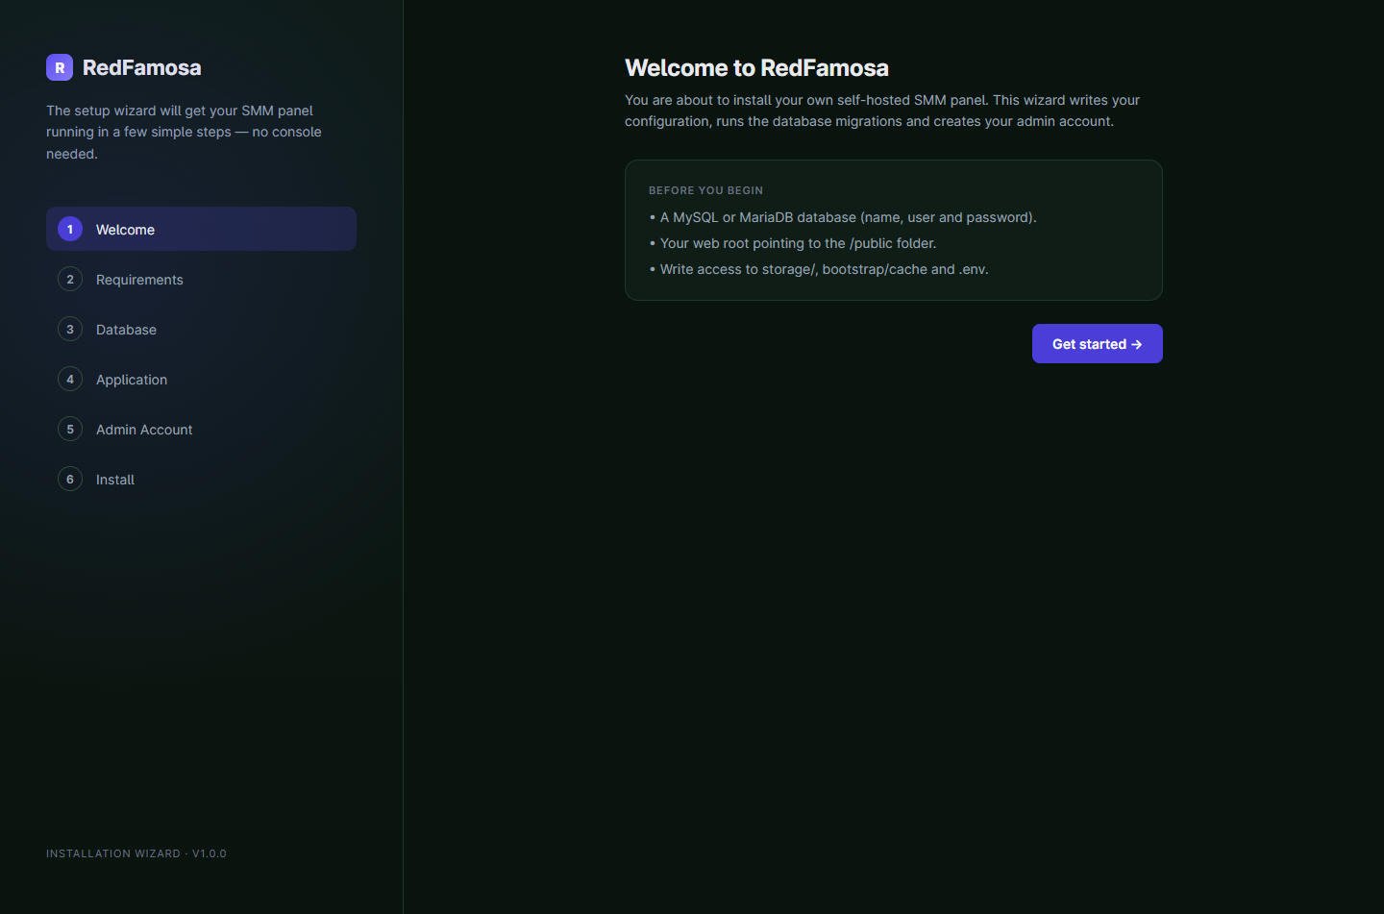Select the Welcome step in sidebar
1384x914 pixels.
tap(201, 229)
